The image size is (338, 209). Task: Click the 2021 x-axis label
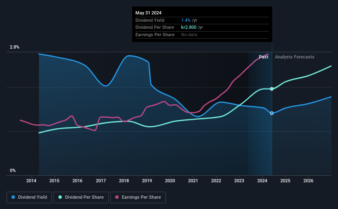(193, 181)
